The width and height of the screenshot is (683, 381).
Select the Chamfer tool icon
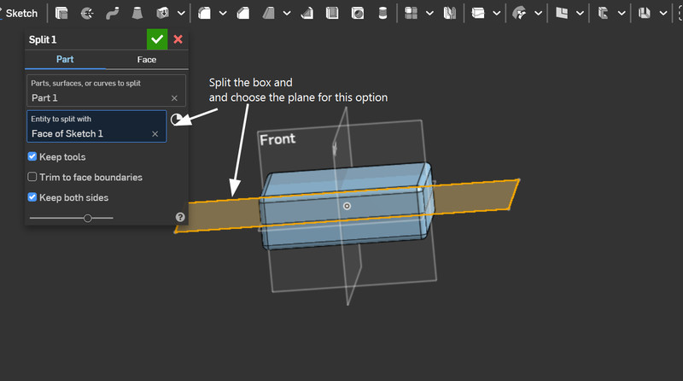point(243,14)
